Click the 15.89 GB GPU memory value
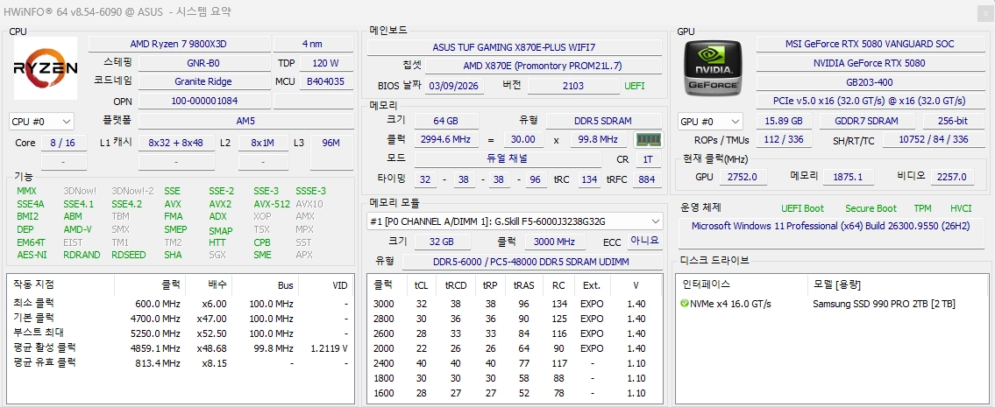Viewport: 995px width, 407px height. [784, 121]
